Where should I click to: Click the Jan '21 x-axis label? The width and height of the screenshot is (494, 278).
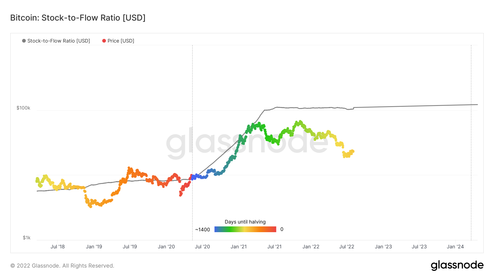[x=238, y=247]
